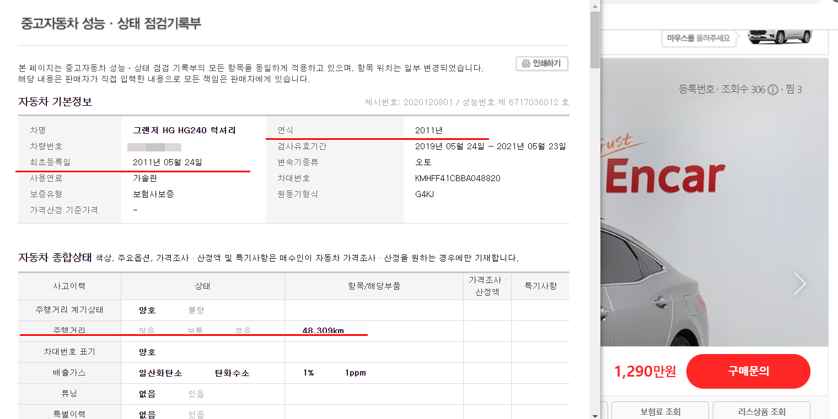838x419 pixels.
Task: Click the blurred 차량번호 value
Action: coord(154,147)
